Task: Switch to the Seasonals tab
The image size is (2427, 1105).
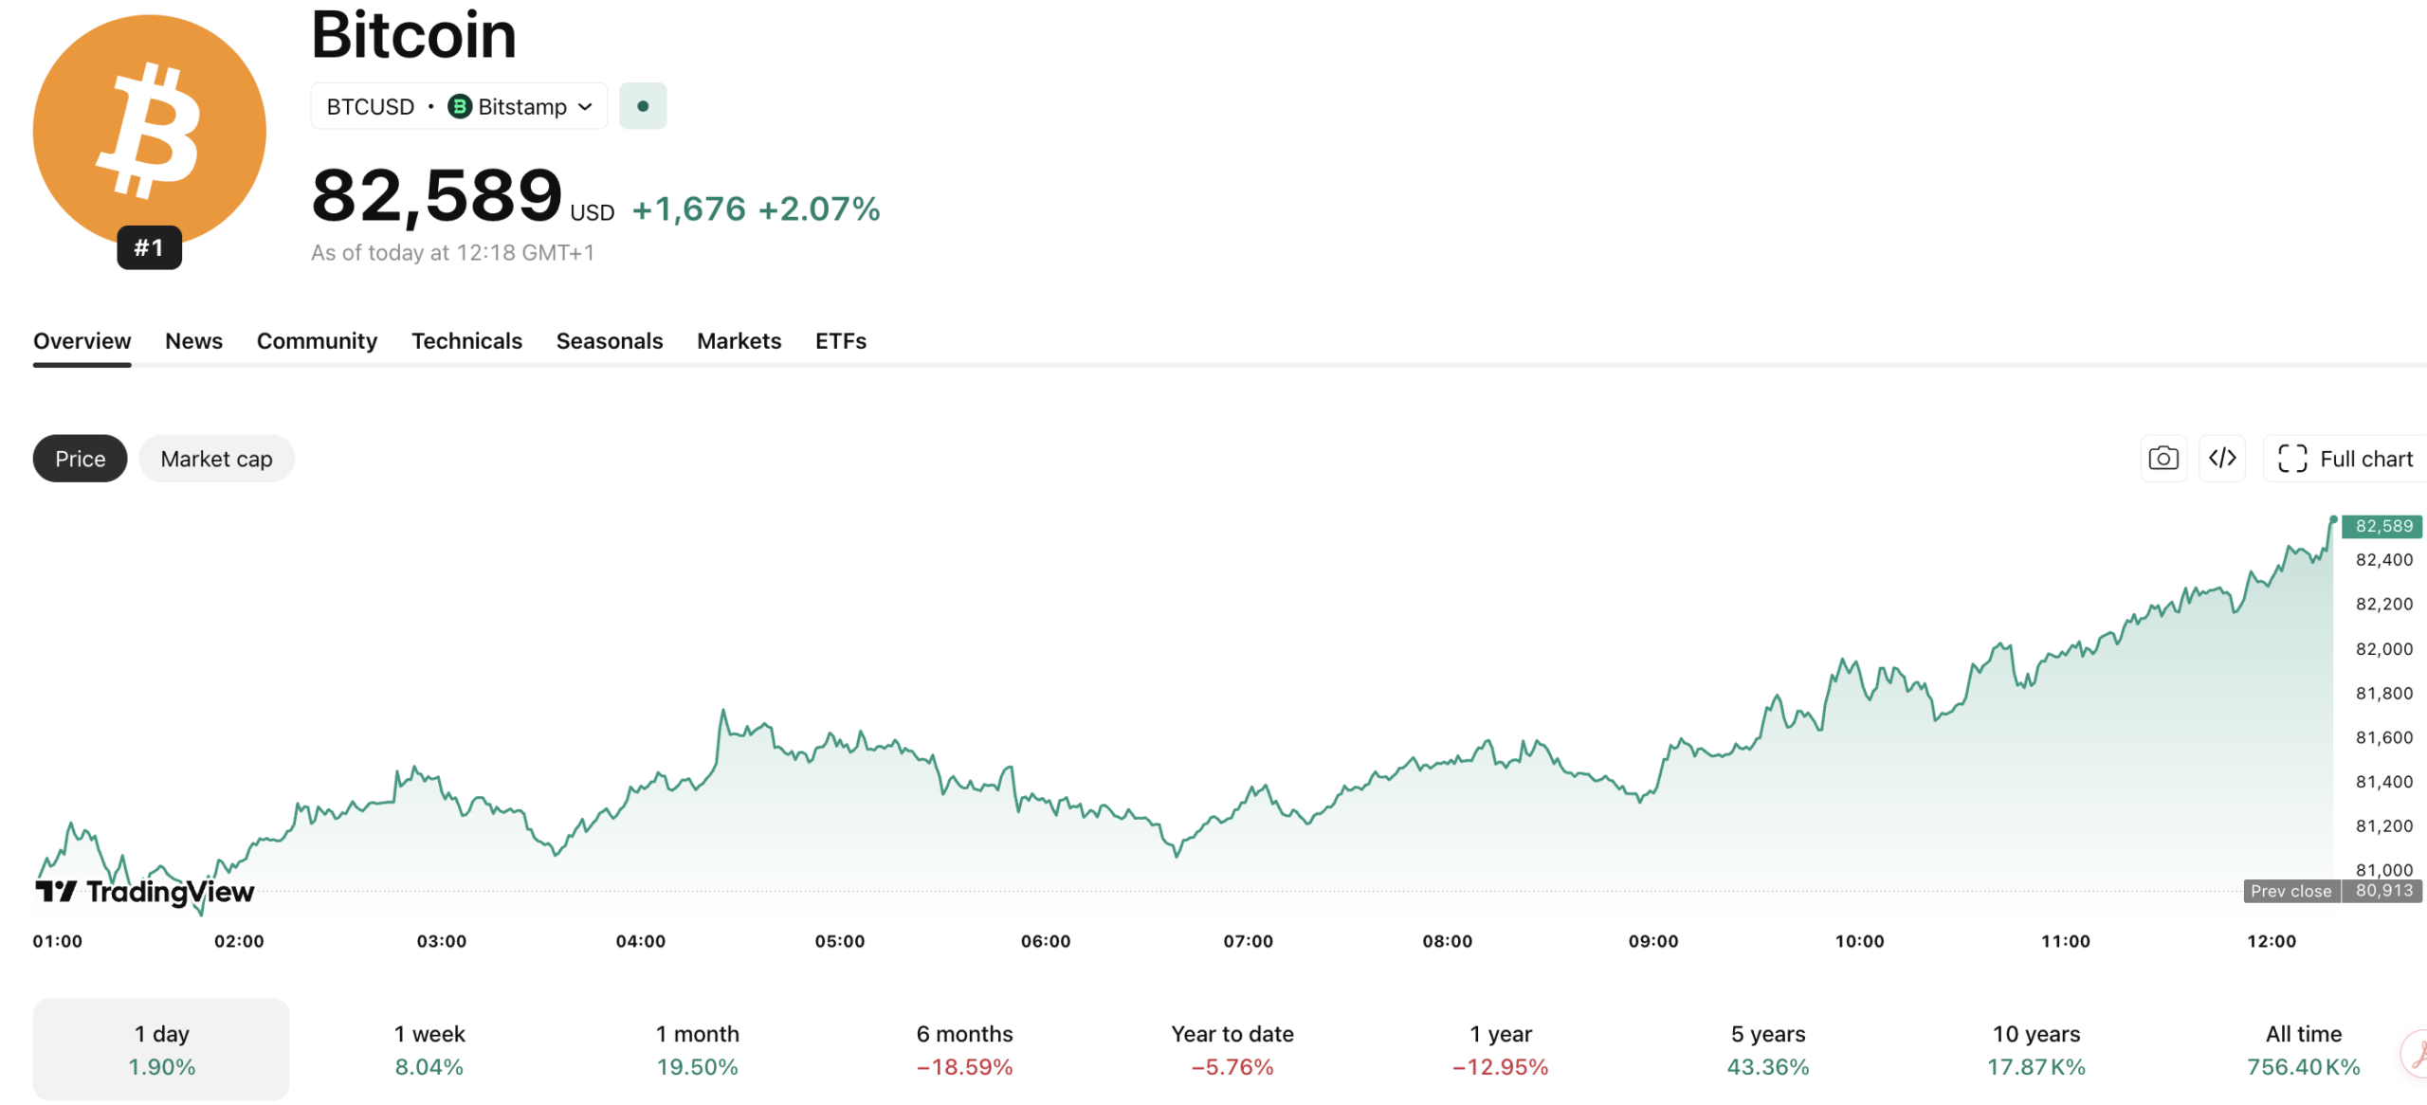Action: [610, 341]
